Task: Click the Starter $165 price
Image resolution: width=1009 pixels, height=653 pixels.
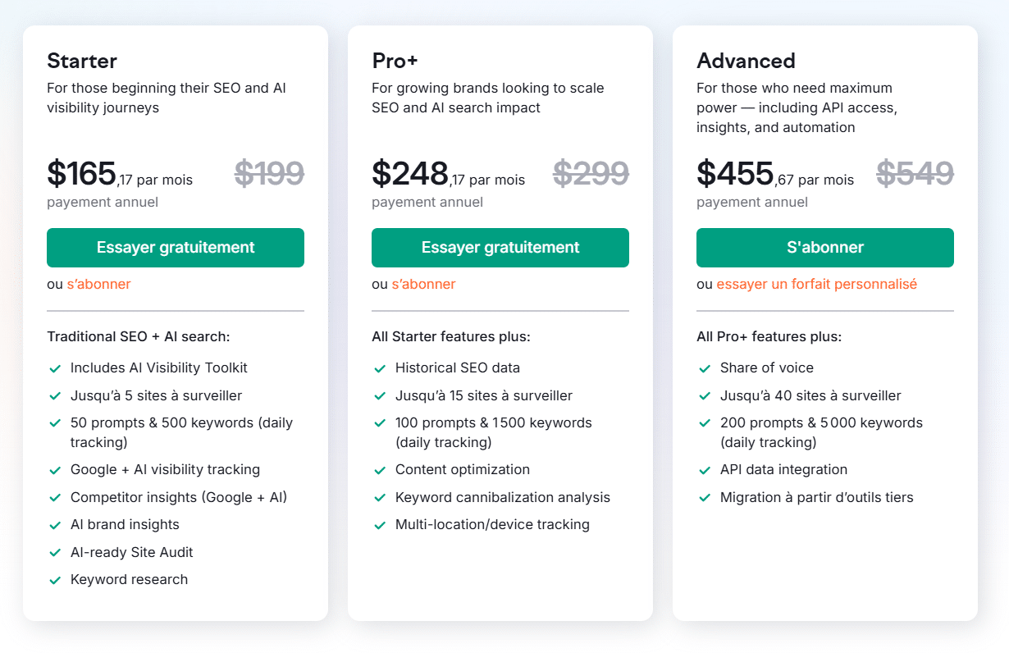Action: click(82, 173)
